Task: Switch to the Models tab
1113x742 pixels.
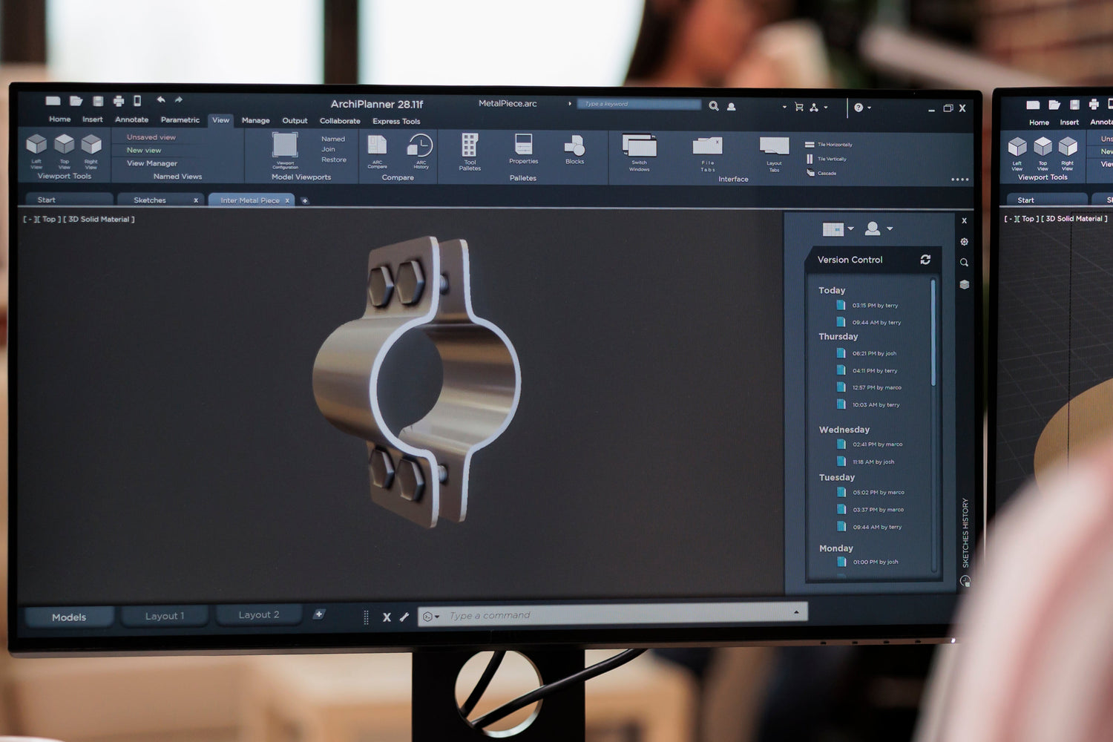Action: 69,617
